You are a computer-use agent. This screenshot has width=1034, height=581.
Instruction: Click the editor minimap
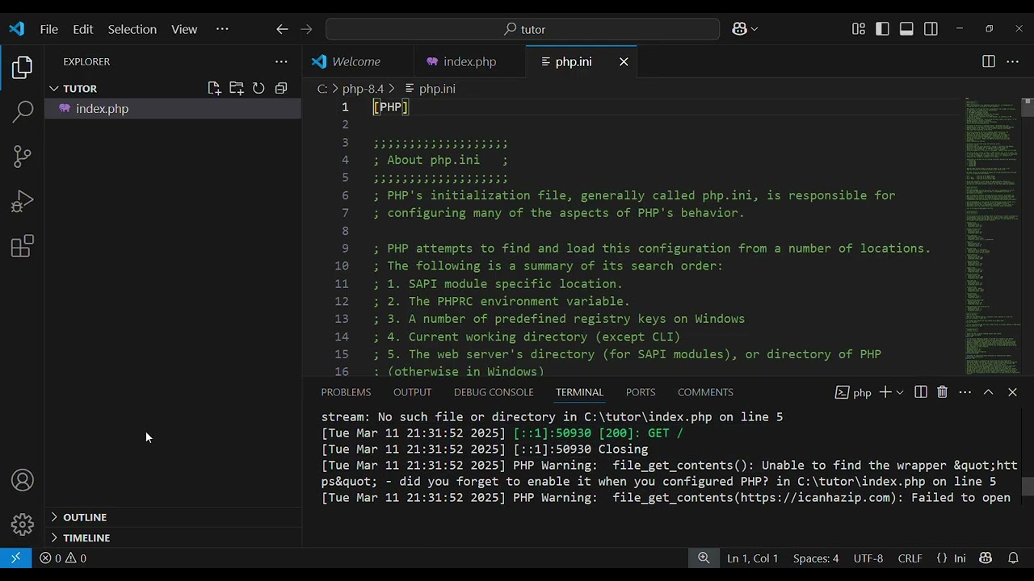pos(991,236)
